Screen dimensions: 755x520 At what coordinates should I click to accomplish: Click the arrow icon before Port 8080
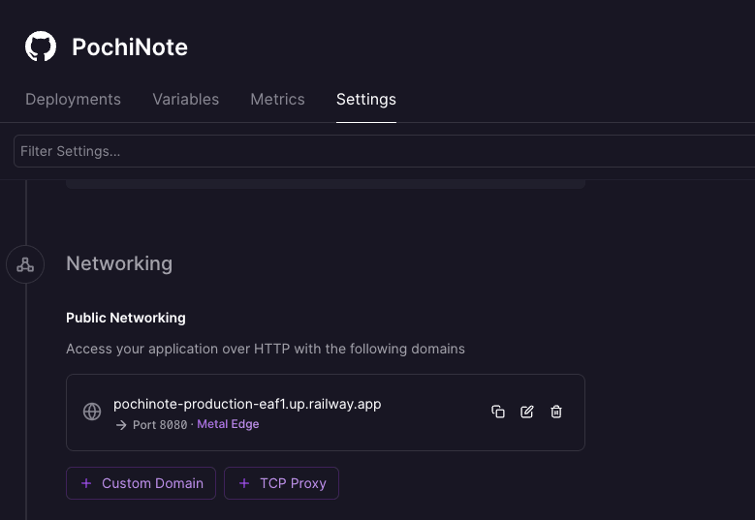click(121, 425)
